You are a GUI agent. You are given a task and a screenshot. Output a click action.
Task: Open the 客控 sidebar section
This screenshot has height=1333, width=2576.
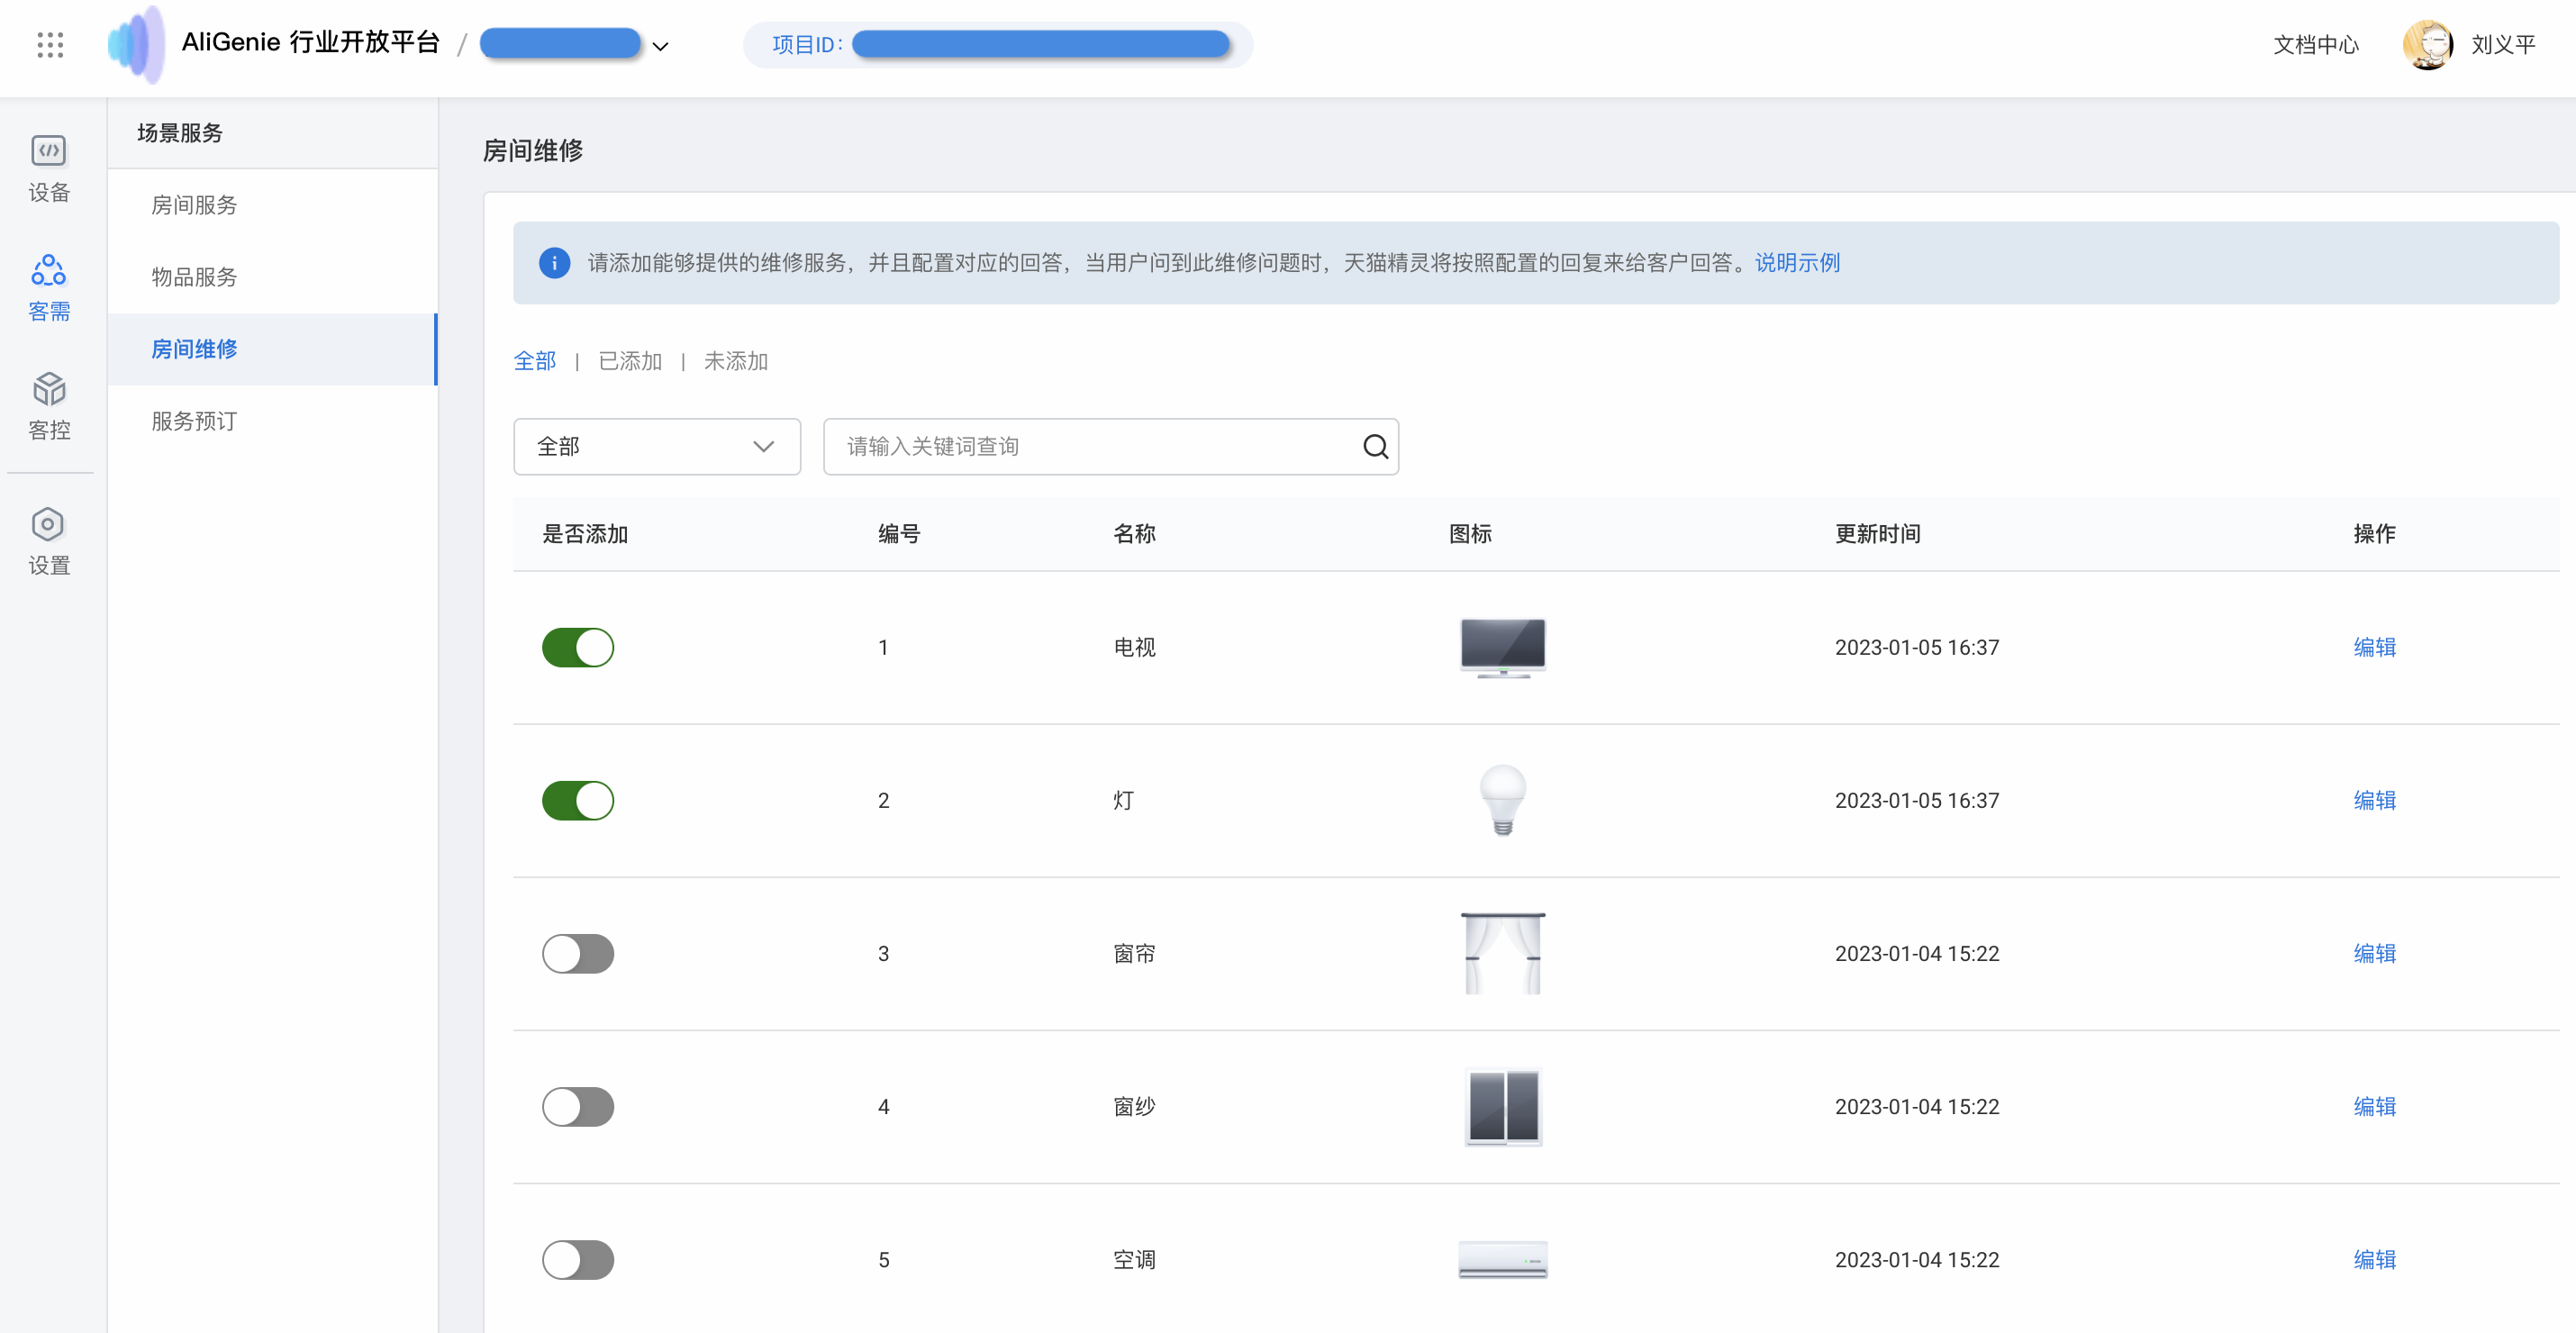(x=49, y=407)
